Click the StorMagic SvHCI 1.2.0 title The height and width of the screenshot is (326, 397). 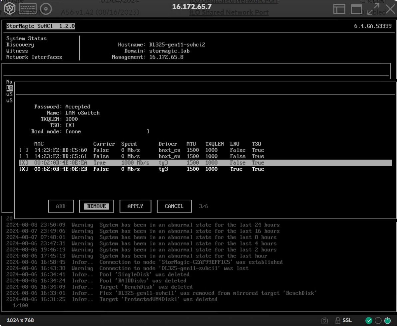coord(41,26)
